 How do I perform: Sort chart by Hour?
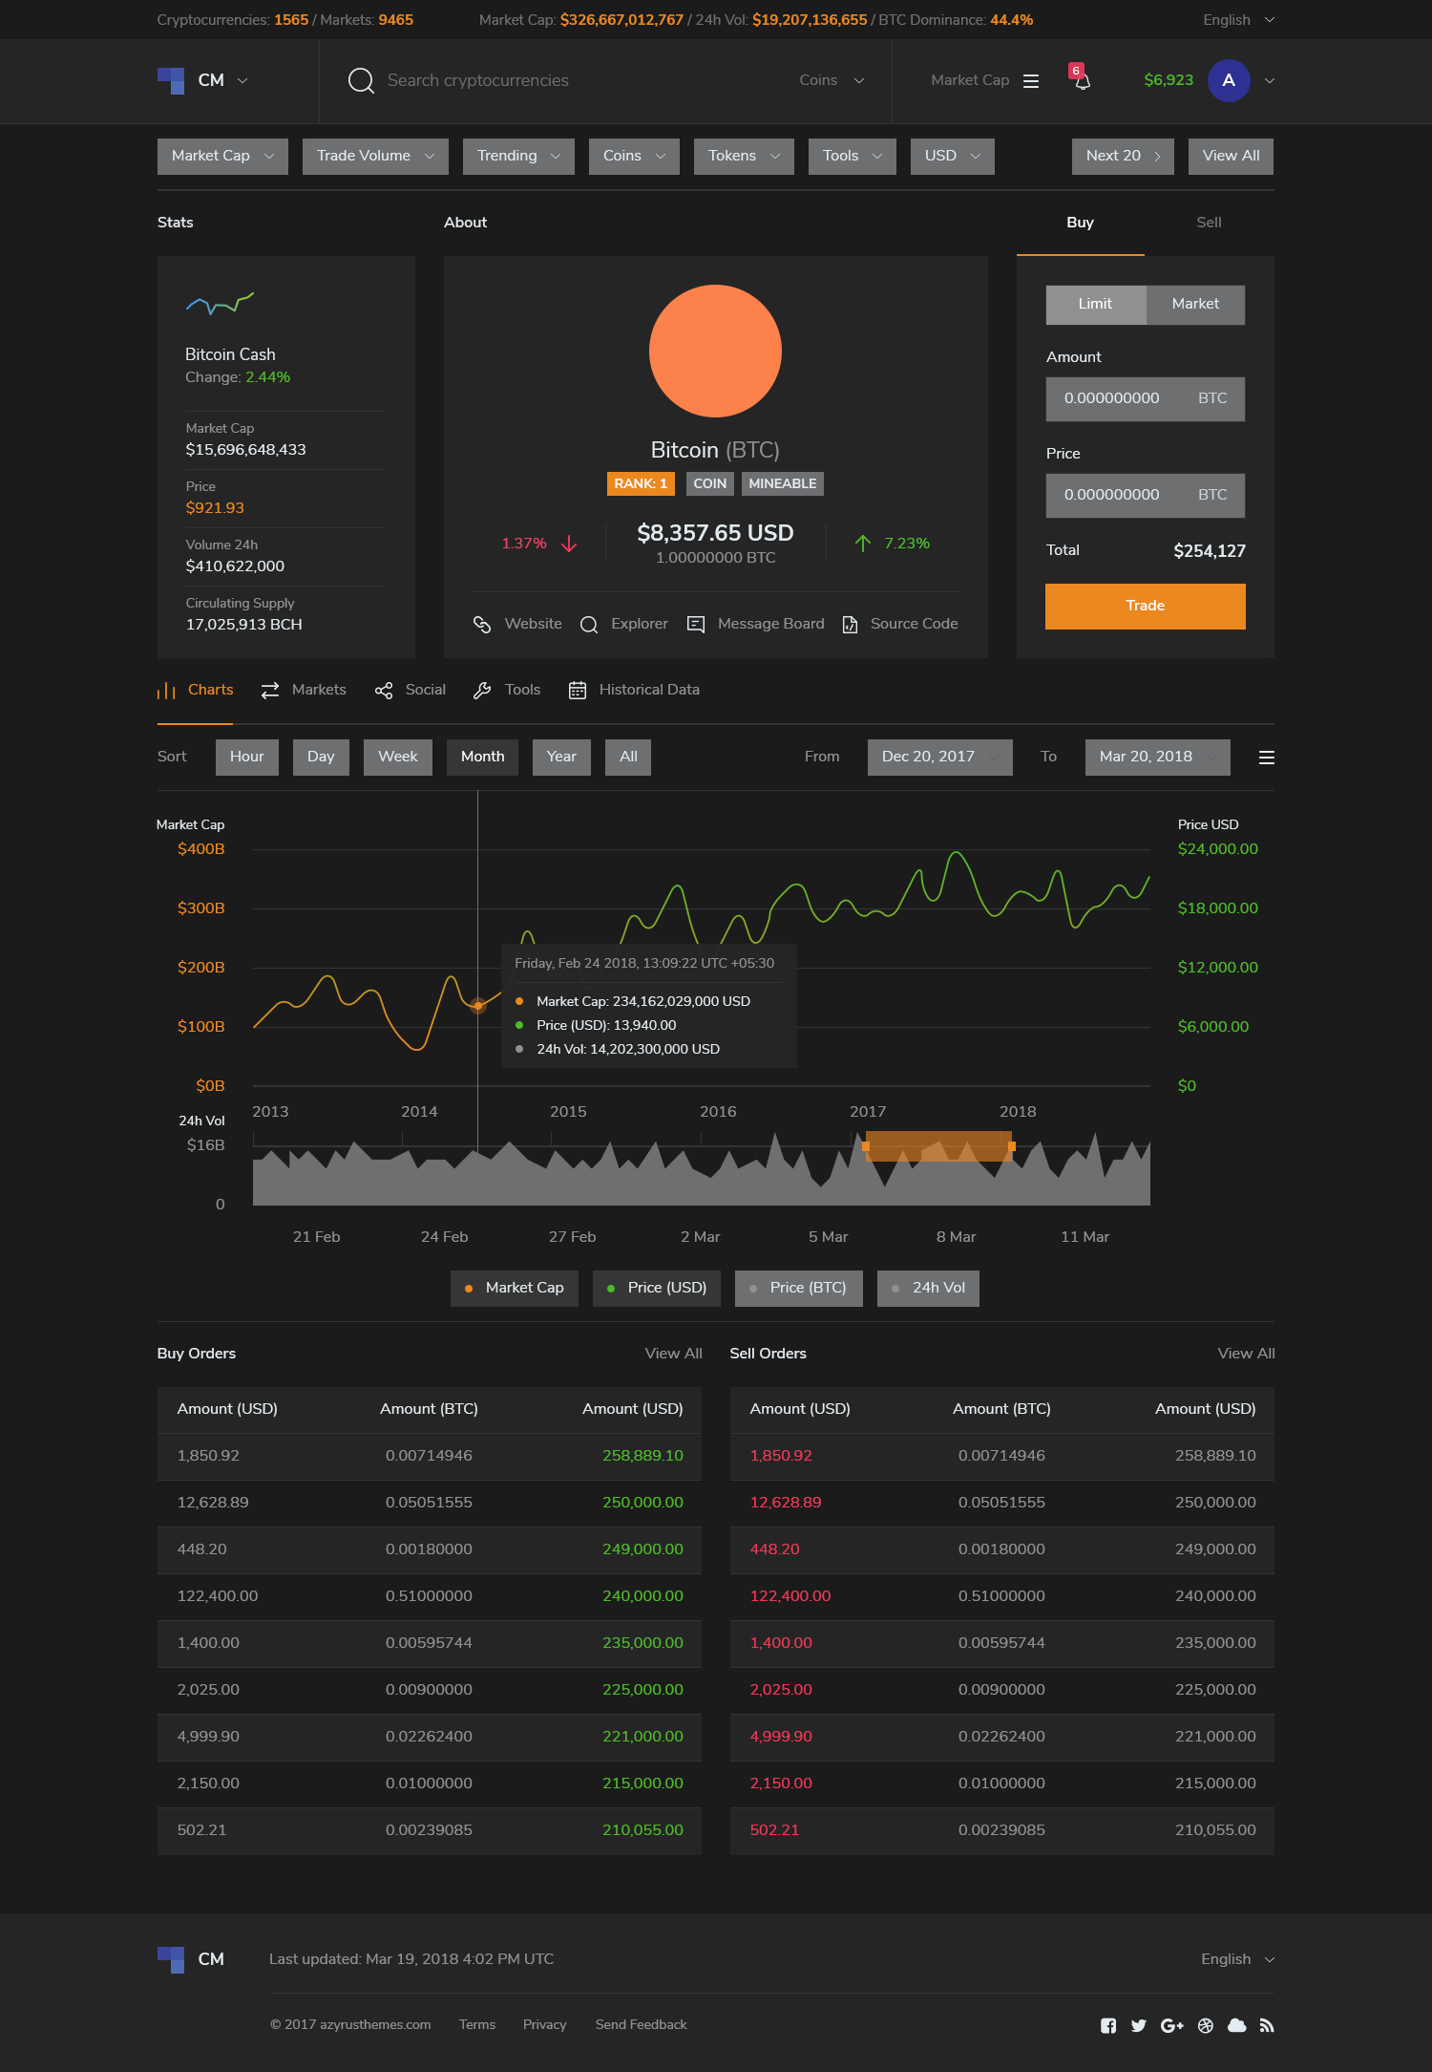pos(247,758)
